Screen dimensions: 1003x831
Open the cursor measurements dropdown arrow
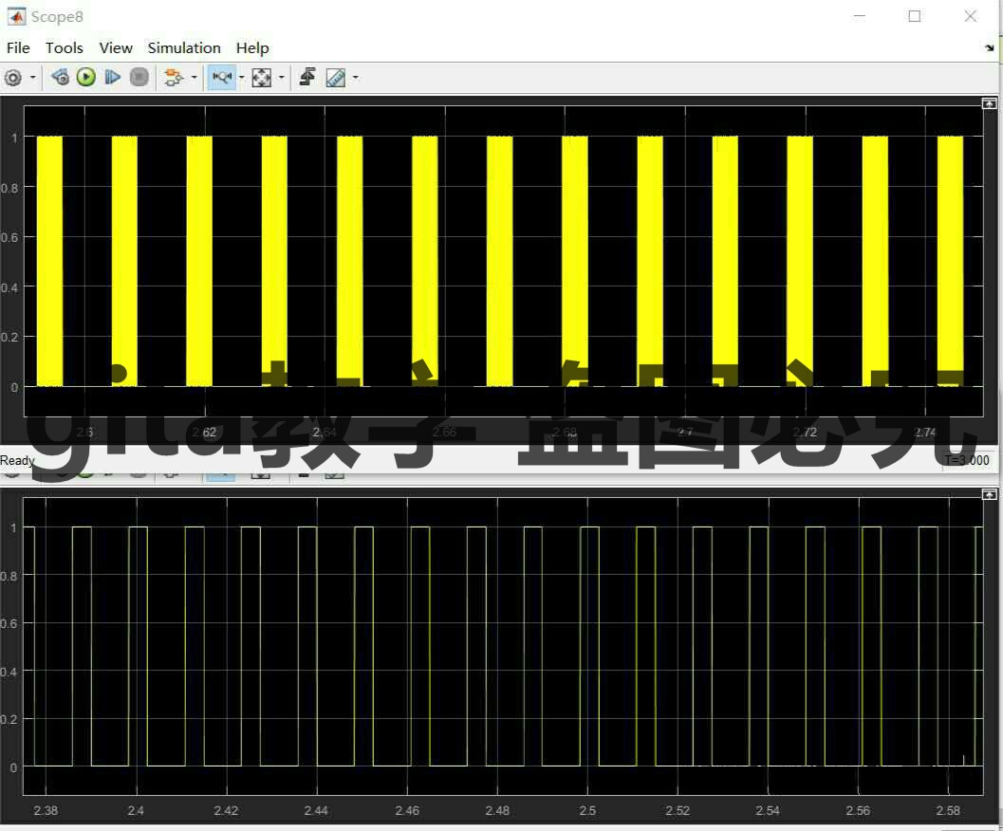354,77
